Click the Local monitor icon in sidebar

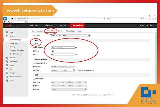7,32
